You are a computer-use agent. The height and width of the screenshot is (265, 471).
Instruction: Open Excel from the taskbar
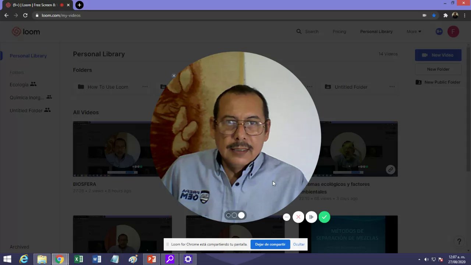(78, 259)
